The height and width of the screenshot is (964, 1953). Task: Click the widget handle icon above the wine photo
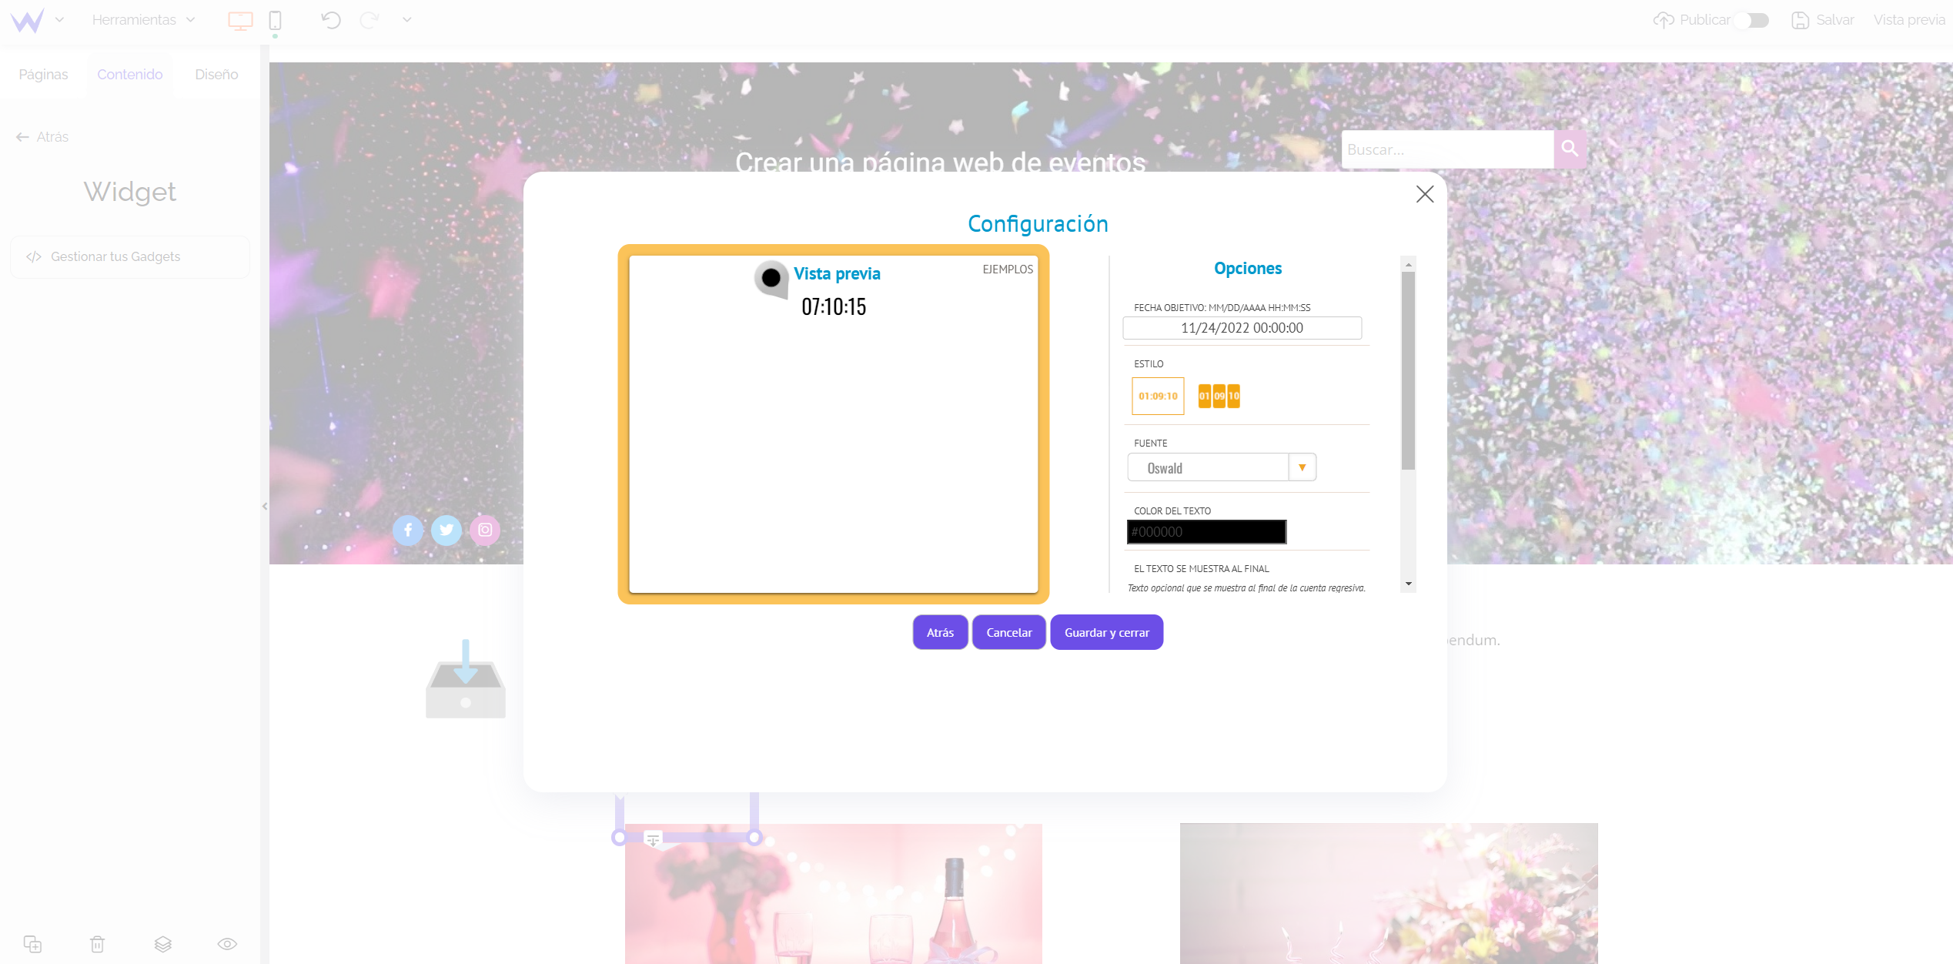(x=653, y=838)
